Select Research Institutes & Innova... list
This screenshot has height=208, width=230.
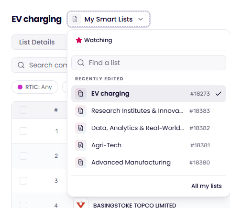click(x=149, y=111)
